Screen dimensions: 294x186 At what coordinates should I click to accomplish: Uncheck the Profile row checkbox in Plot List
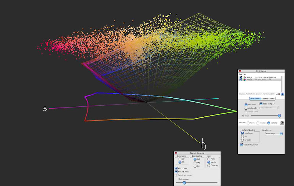pyautogui.click(x=241, y=80)
